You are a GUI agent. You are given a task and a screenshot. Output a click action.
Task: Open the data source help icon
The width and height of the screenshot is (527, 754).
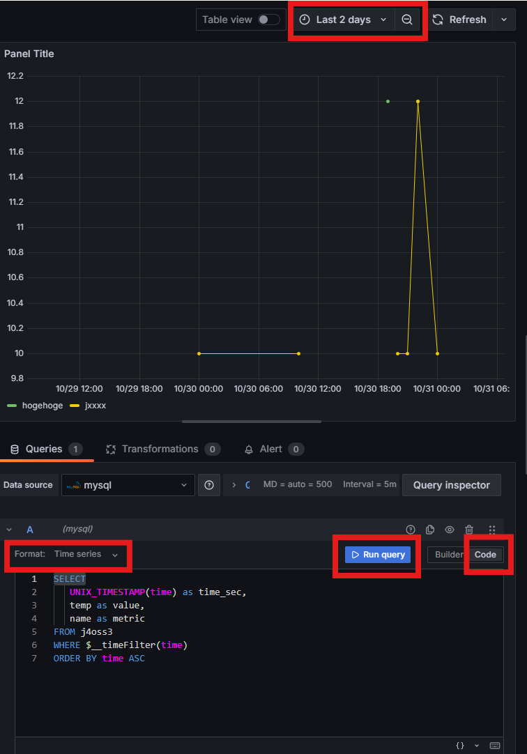click(208, 485)
